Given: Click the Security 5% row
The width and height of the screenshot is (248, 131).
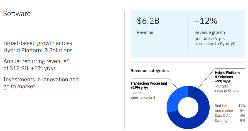Looking at the screenshot, I should (230, 121).
